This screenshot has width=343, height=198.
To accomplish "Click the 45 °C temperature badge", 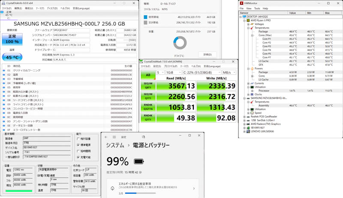I will (x=12, y=57).
